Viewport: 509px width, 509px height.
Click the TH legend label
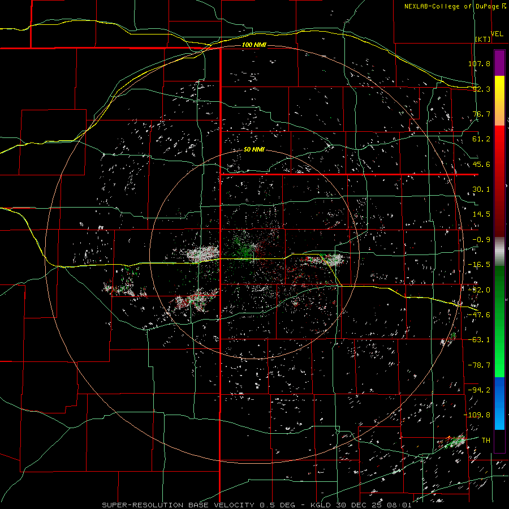tap(486, 440)
